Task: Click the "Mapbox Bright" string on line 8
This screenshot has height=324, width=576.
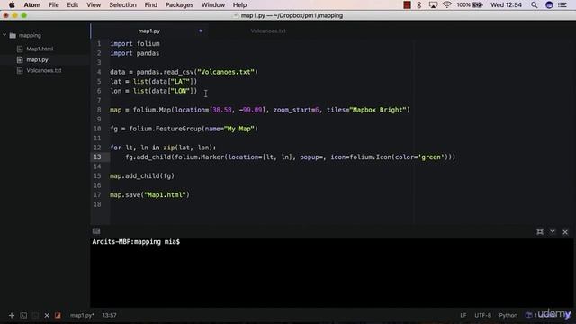Action: pos(378,110)
